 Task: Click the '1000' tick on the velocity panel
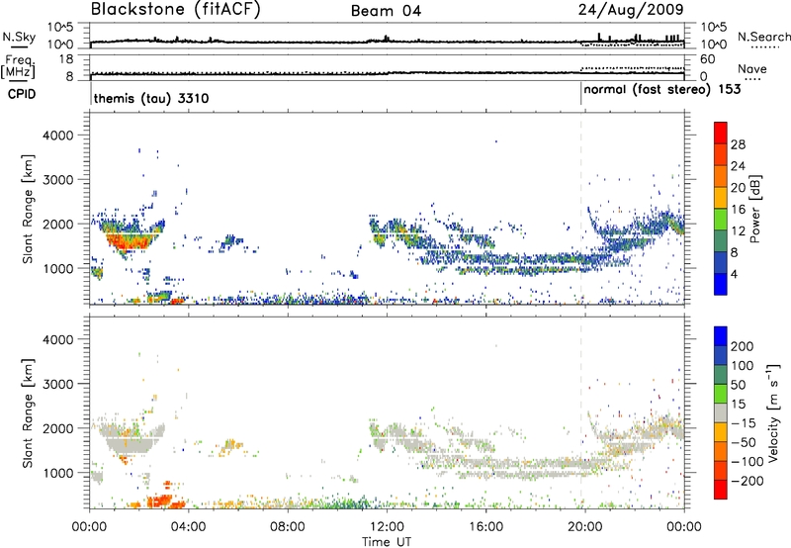pyautogui.click(x=57, y=473)
